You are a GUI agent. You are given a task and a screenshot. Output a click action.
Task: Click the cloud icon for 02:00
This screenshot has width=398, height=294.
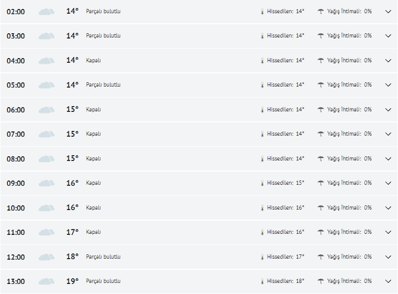click(x=47, y=12)
